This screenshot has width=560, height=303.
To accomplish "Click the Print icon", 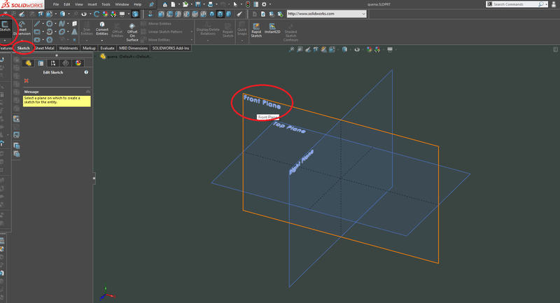I will [x=210, y=4].
